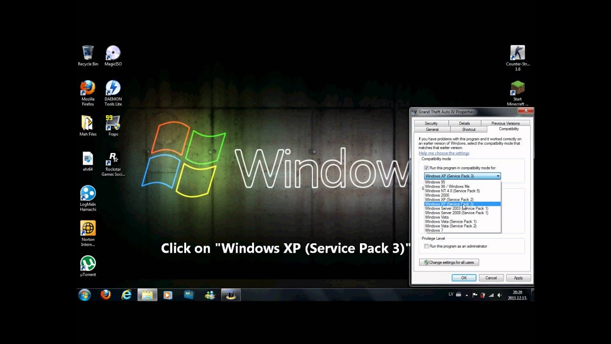Open the volume speaker tray icon
The width and height of the screenshot is (611, 344).
499,295
